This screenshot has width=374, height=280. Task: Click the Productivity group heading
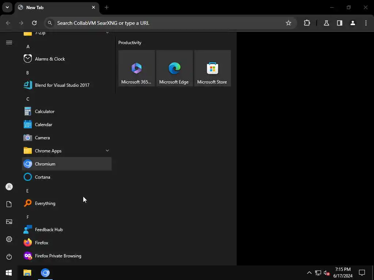click(x=130, y=43)
